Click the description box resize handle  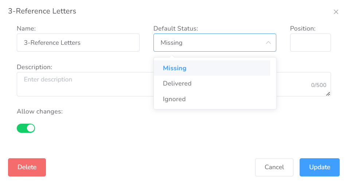click(328, 94)
